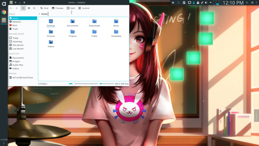This screenshot has width=259, height=146.
Task: Open the clipboard tray icon
Action: (184, 3)
